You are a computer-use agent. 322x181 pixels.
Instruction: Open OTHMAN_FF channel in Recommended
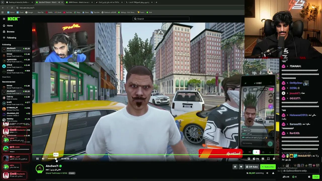(x=16, y=109)
